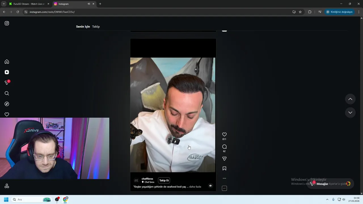Screen dimensions: 363x204
Task: Close the FuruGO Stream tab
Action: click(x=48, y=4)
